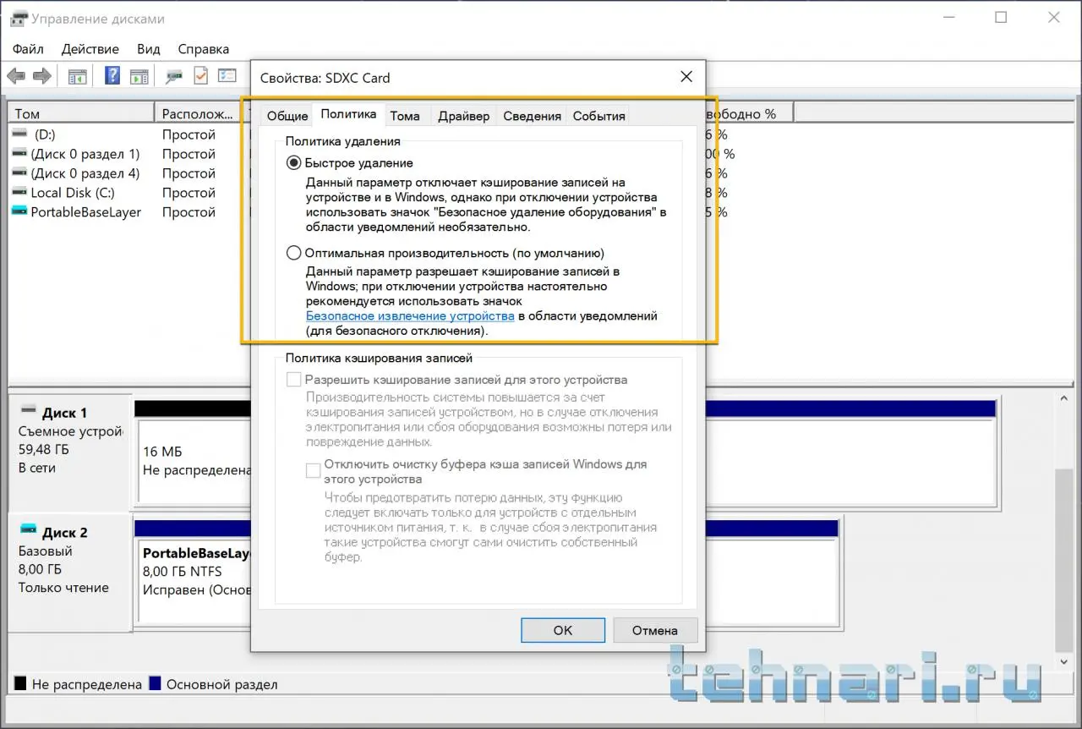This screenshot has height=729, width=1082.
Task: Click the drive icon of Диск 0 раздел 1
Action: click(19, 154)
